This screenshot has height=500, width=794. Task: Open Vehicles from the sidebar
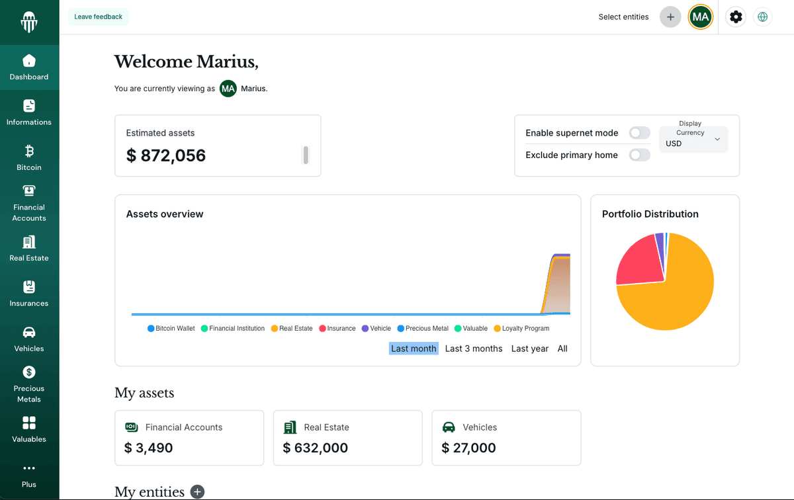(29, 339)
